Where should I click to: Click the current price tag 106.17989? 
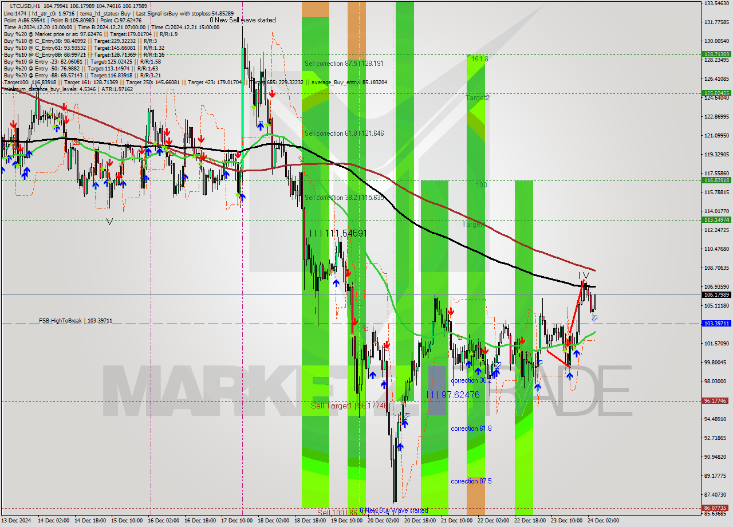click(x=716, y=294)
